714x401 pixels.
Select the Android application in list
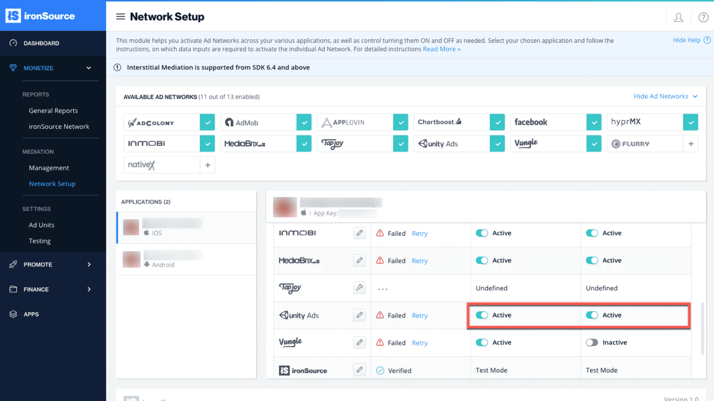(x=187, y=259)
